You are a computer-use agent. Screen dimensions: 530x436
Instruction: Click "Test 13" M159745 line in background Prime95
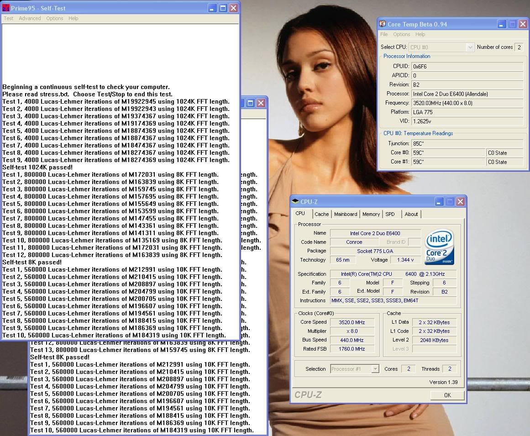point(140,350)
